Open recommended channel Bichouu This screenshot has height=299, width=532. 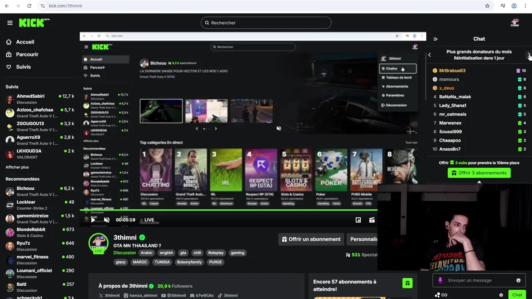point(40,191)
